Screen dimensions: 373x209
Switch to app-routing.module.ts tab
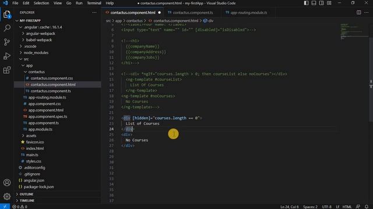[x=249, y=12]
